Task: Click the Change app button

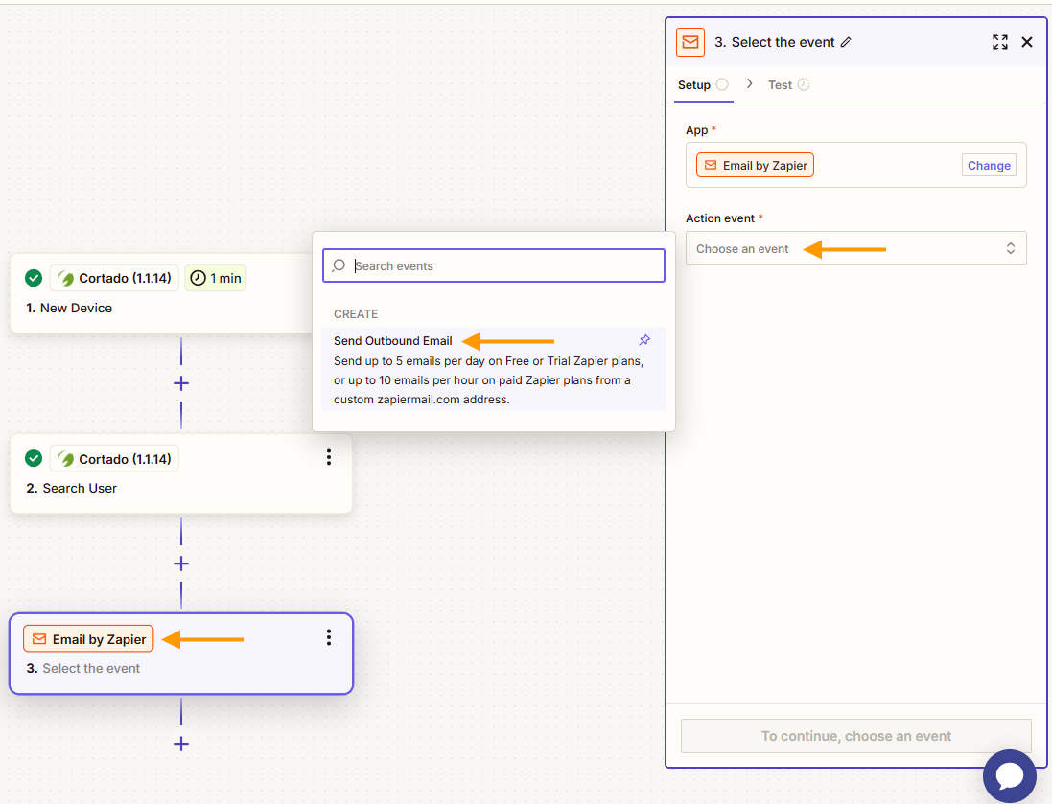Action: click(x=989, y=165)
